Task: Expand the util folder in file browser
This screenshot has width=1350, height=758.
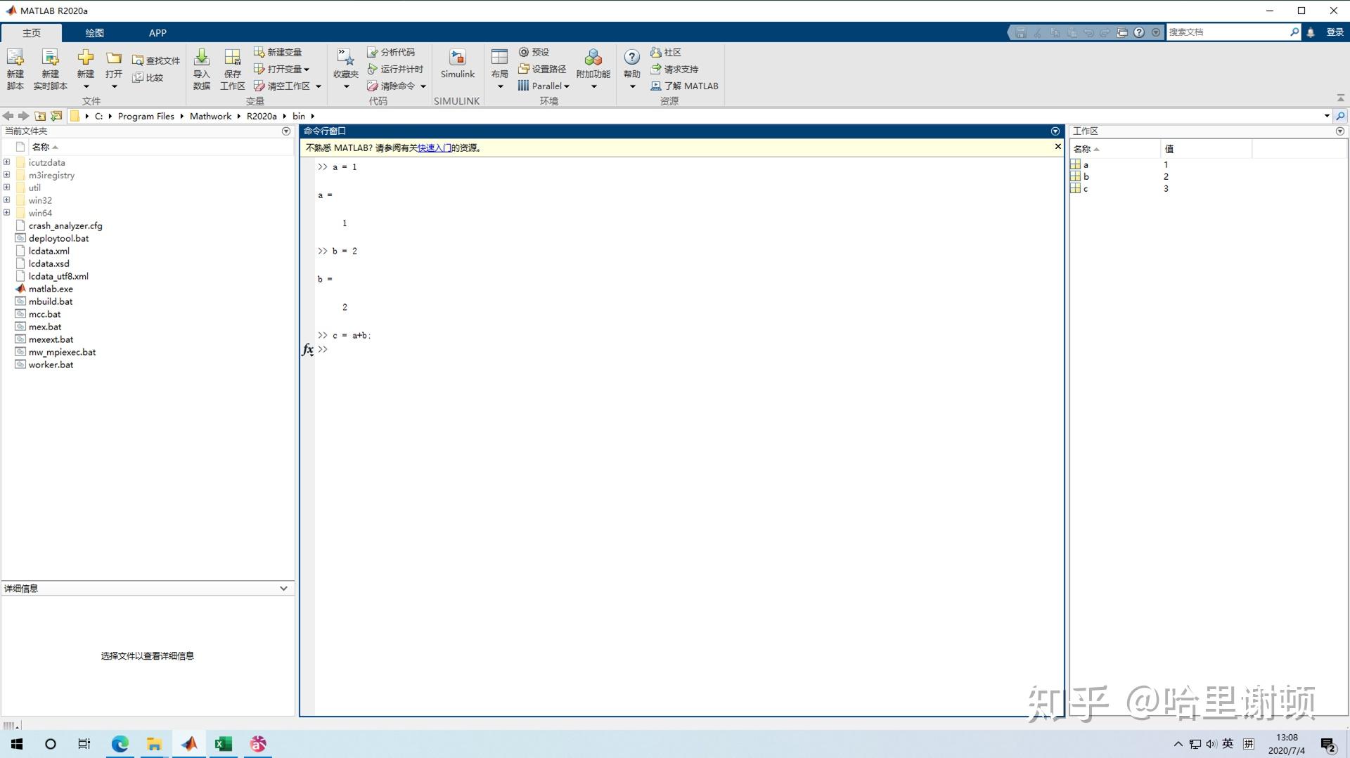Action: click(6, 188)
